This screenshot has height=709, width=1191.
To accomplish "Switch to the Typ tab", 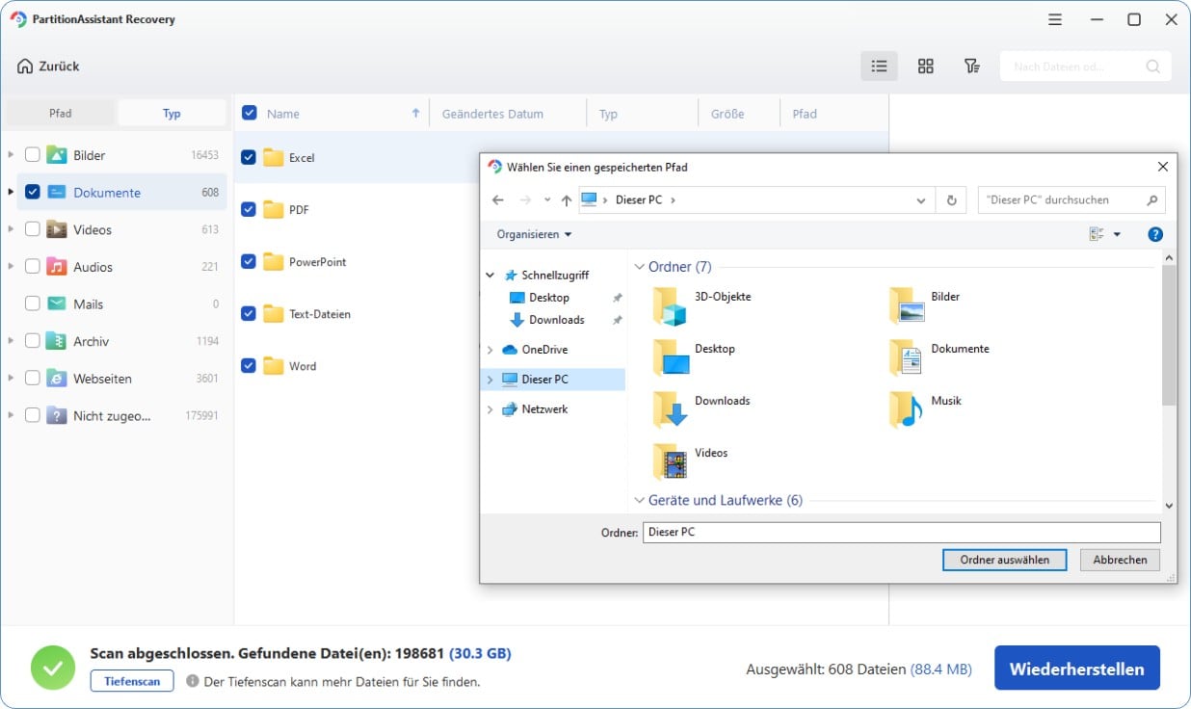I will 172,113.
